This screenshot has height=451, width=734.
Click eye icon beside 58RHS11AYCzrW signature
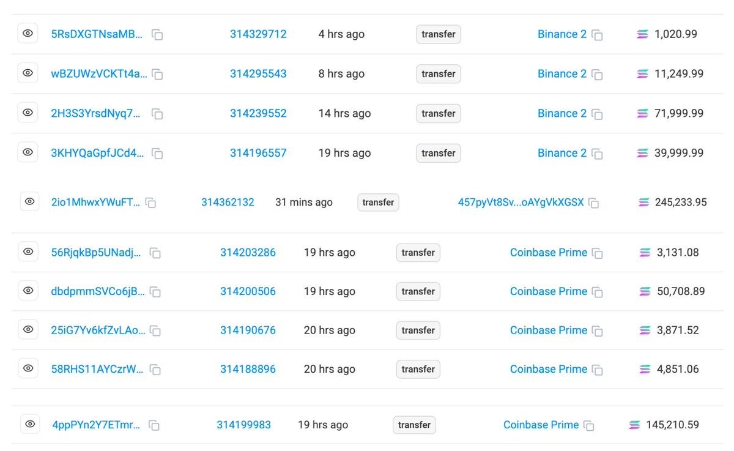pos(28,368)
